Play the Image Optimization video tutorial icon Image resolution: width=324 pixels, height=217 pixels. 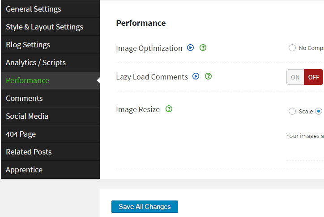[x=190, y=48]
